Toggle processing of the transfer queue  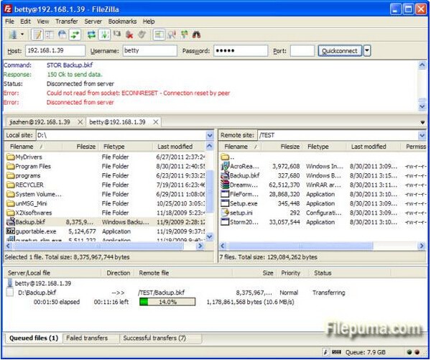[x=104, y=34]
